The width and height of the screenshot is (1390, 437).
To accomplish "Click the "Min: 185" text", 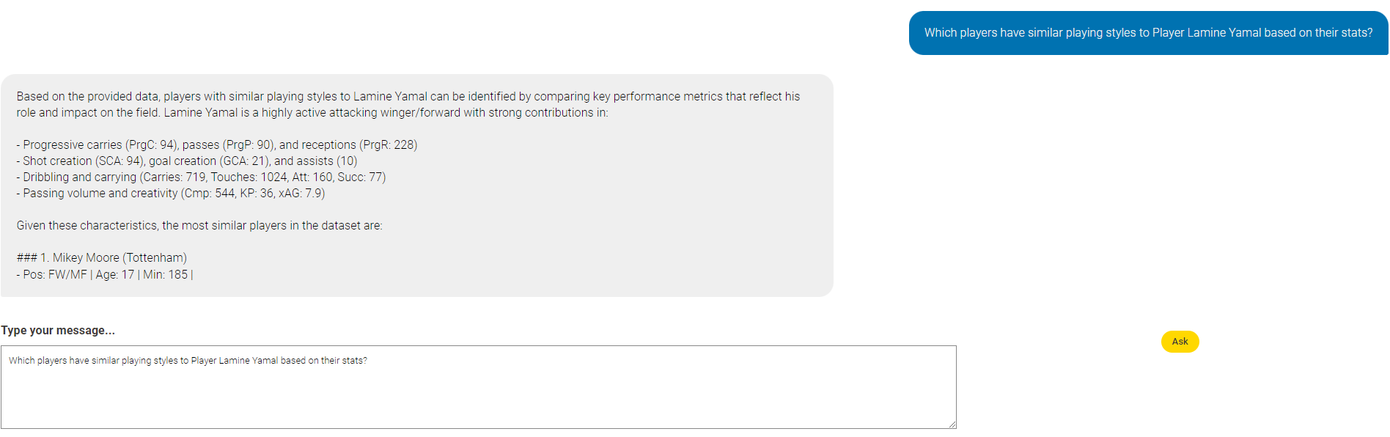I will coord(166,275).
